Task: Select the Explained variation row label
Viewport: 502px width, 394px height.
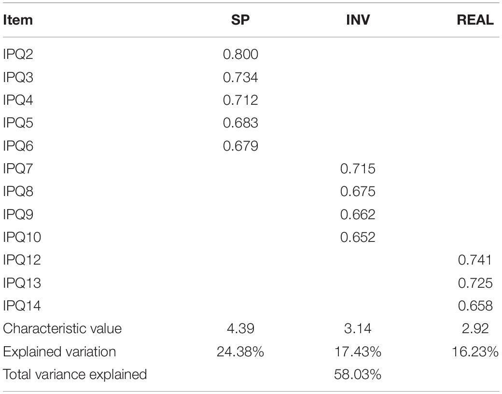Action: coord(59,352)
